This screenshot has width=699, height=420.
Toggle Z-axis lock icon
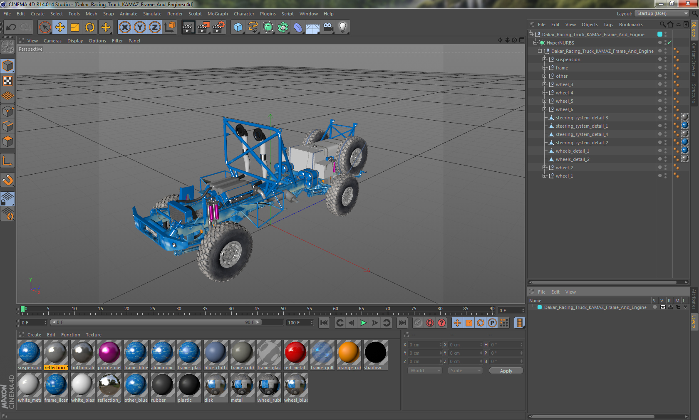(x=155, y=27)
